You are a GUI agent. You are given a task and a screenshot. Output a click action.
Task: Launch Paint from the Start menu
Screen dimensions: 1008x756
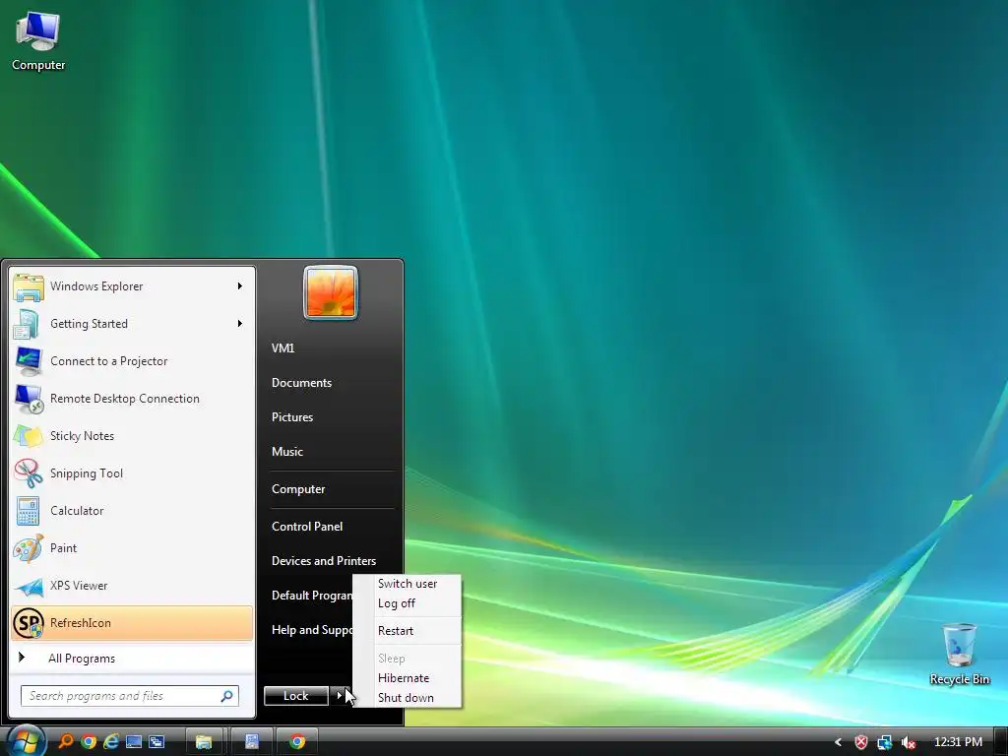coord(132,548)
